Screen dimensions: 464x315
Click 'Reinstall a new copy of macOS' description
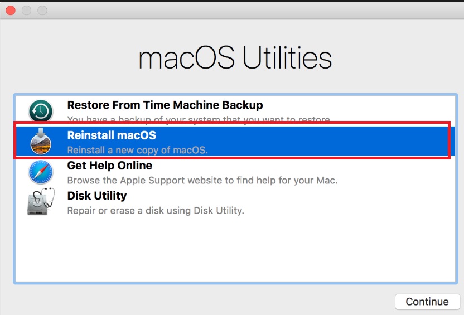[x=137, y=150]
